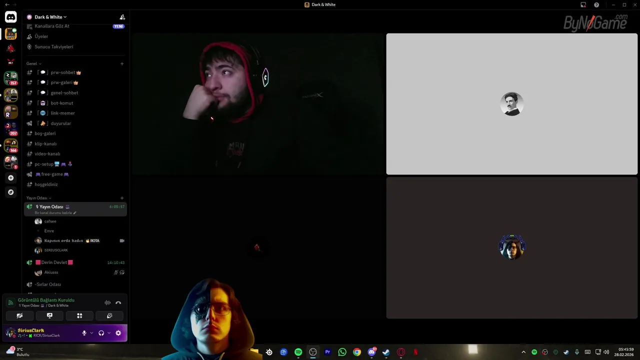
Task: Open WhatsApp from the taskbar
Action: click(342, 352)
